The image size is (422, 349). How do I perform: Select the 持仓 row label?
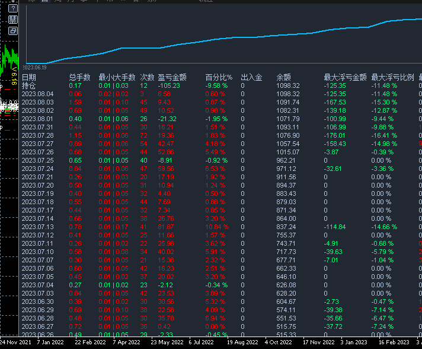click(x=29, y=85)
